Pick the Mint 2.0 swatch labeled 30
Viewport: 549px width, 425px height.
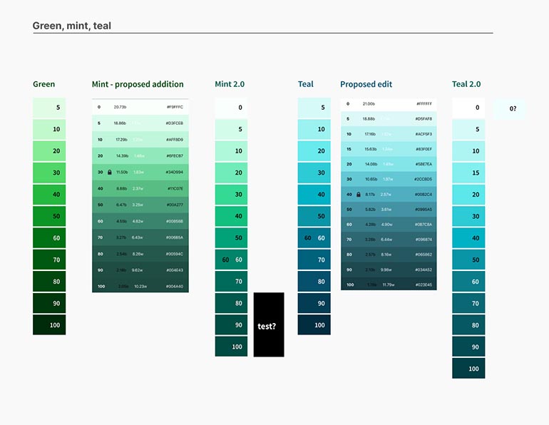(231, 195)
